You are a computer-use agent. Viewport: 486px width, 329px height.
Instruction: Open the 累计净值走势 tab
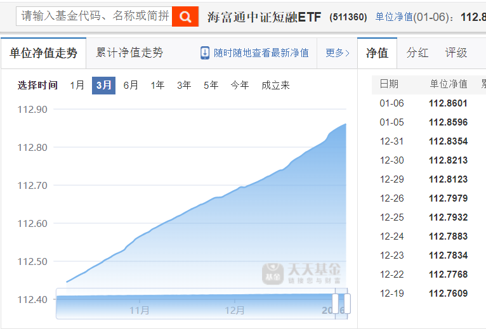tap(129, 53)
